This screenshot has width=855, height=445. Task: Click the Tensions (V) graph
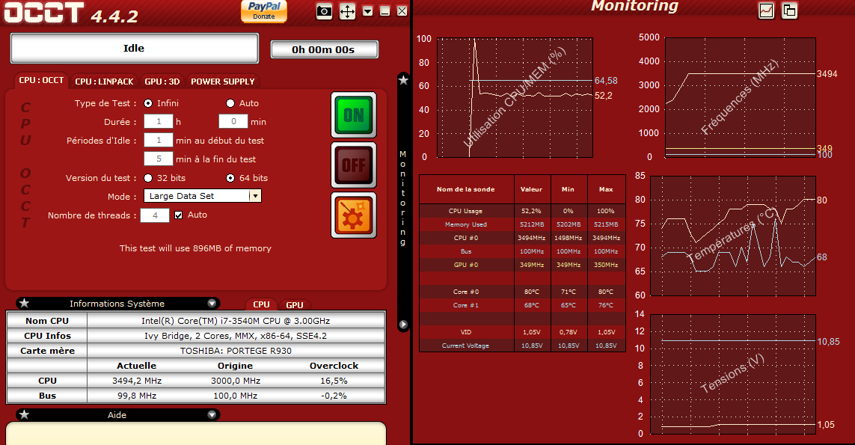733,375
